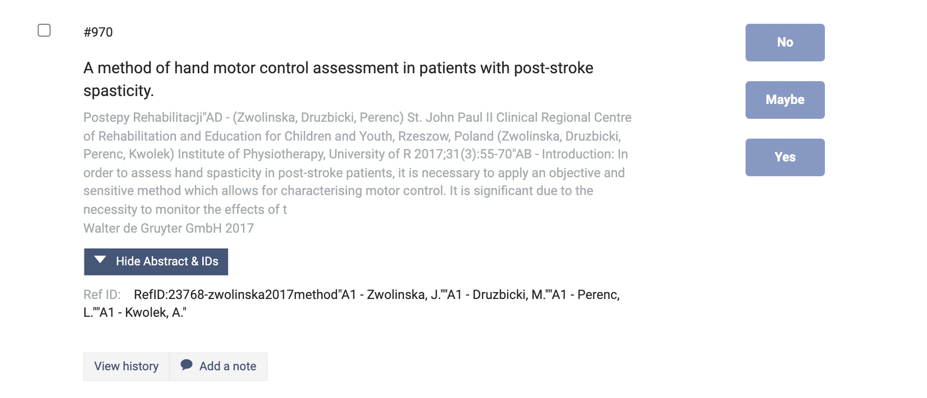Viewport: 927px width, 398px height.
Task: Click author Kwolek, A. in Ref ID
Action: tap(155, 312)
